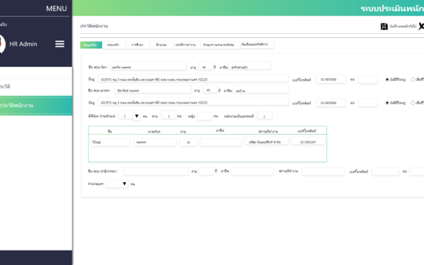Open the เงินเดือนและสวัสดิการ (salary and benefits) tab
Image resolution: width=424 pixels, height=265 pixels.
click(x=254, y=45)
